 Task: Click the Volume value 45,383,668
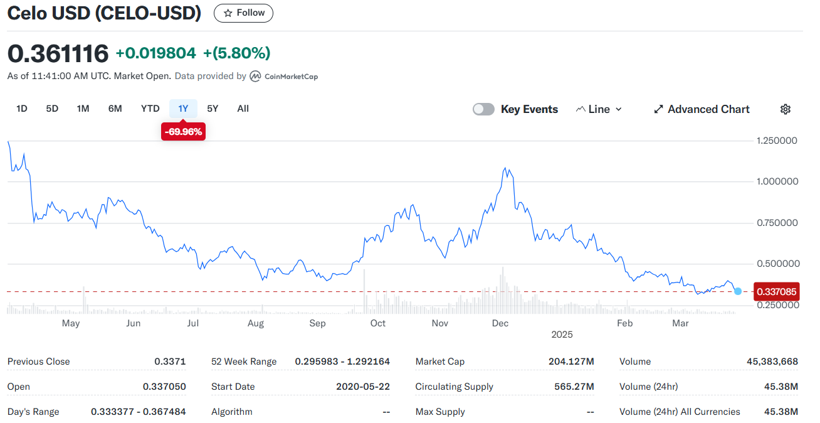pos(772,361)
